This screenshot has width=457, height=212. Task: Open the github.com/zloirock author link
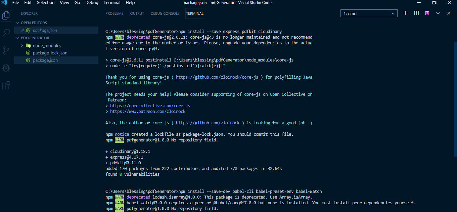(208, 123)
